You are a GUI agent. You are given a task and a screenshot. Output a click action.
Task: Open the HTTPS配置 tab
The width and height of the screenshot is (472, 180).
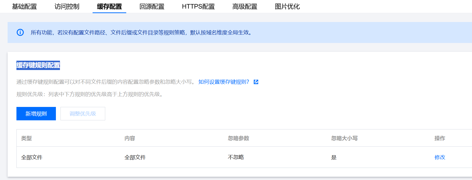pyautogui.click(x=198, y=7)
